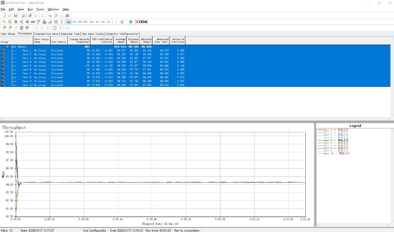Click the Average (Mbps) column header

(121, 40)
